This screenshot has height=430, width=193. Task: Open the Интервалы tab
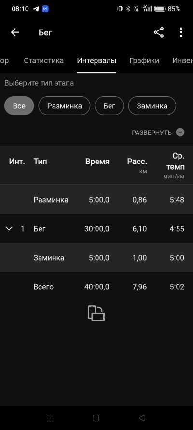click(x=96, y=60)
